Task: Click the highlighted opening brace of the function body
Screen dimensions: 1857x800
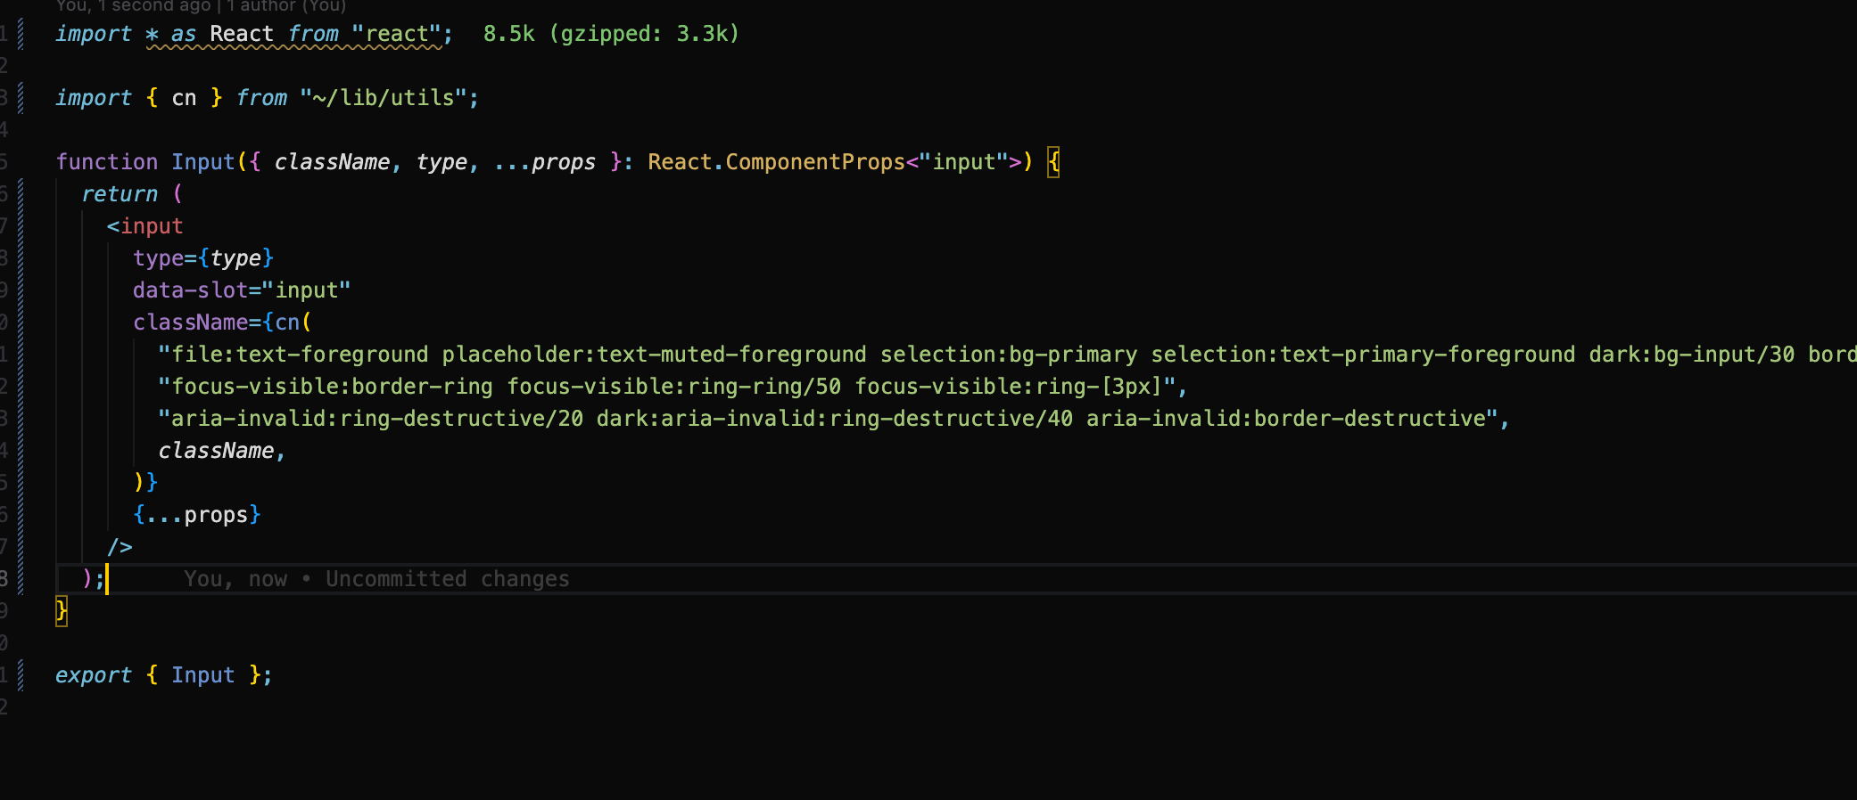Action: tap(1053, 162)
